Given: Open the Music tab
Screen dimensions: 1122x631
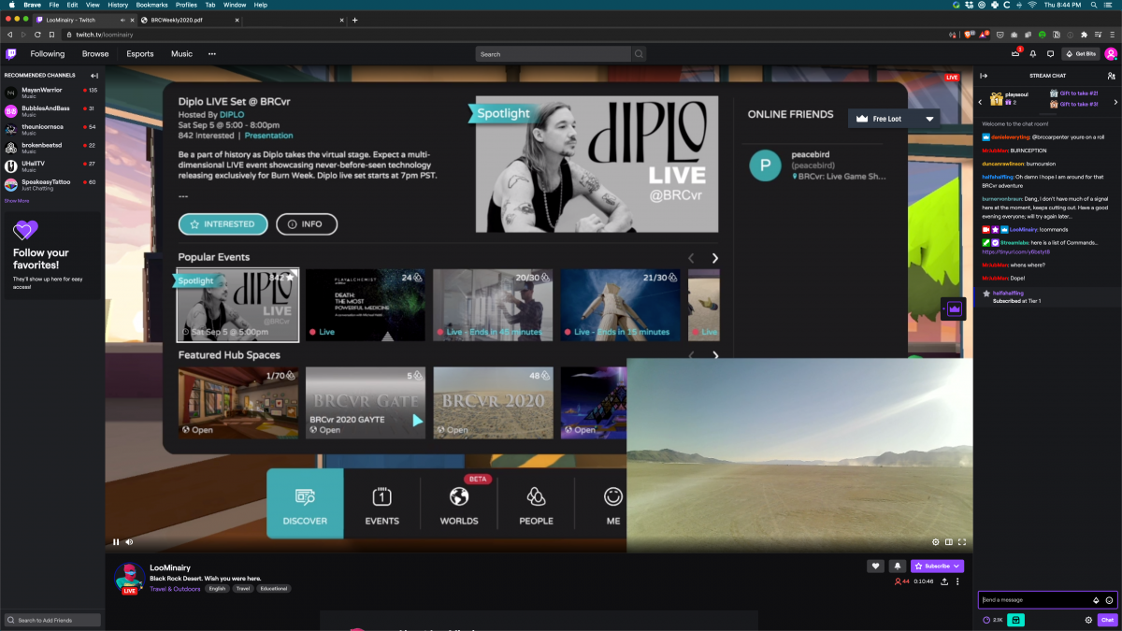Looking at the screenshot, I should pos(181,54).
